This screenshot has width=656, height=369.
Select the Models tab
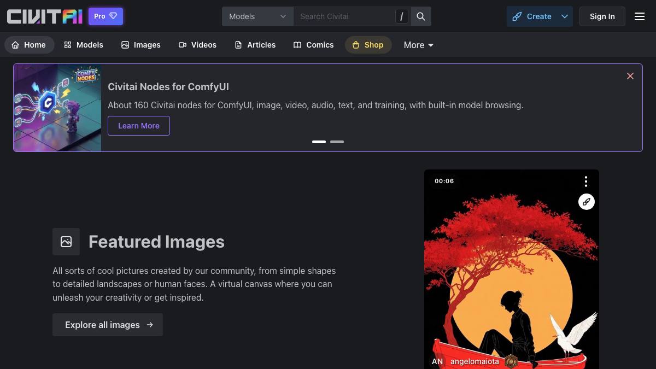[x=84, y=45]
